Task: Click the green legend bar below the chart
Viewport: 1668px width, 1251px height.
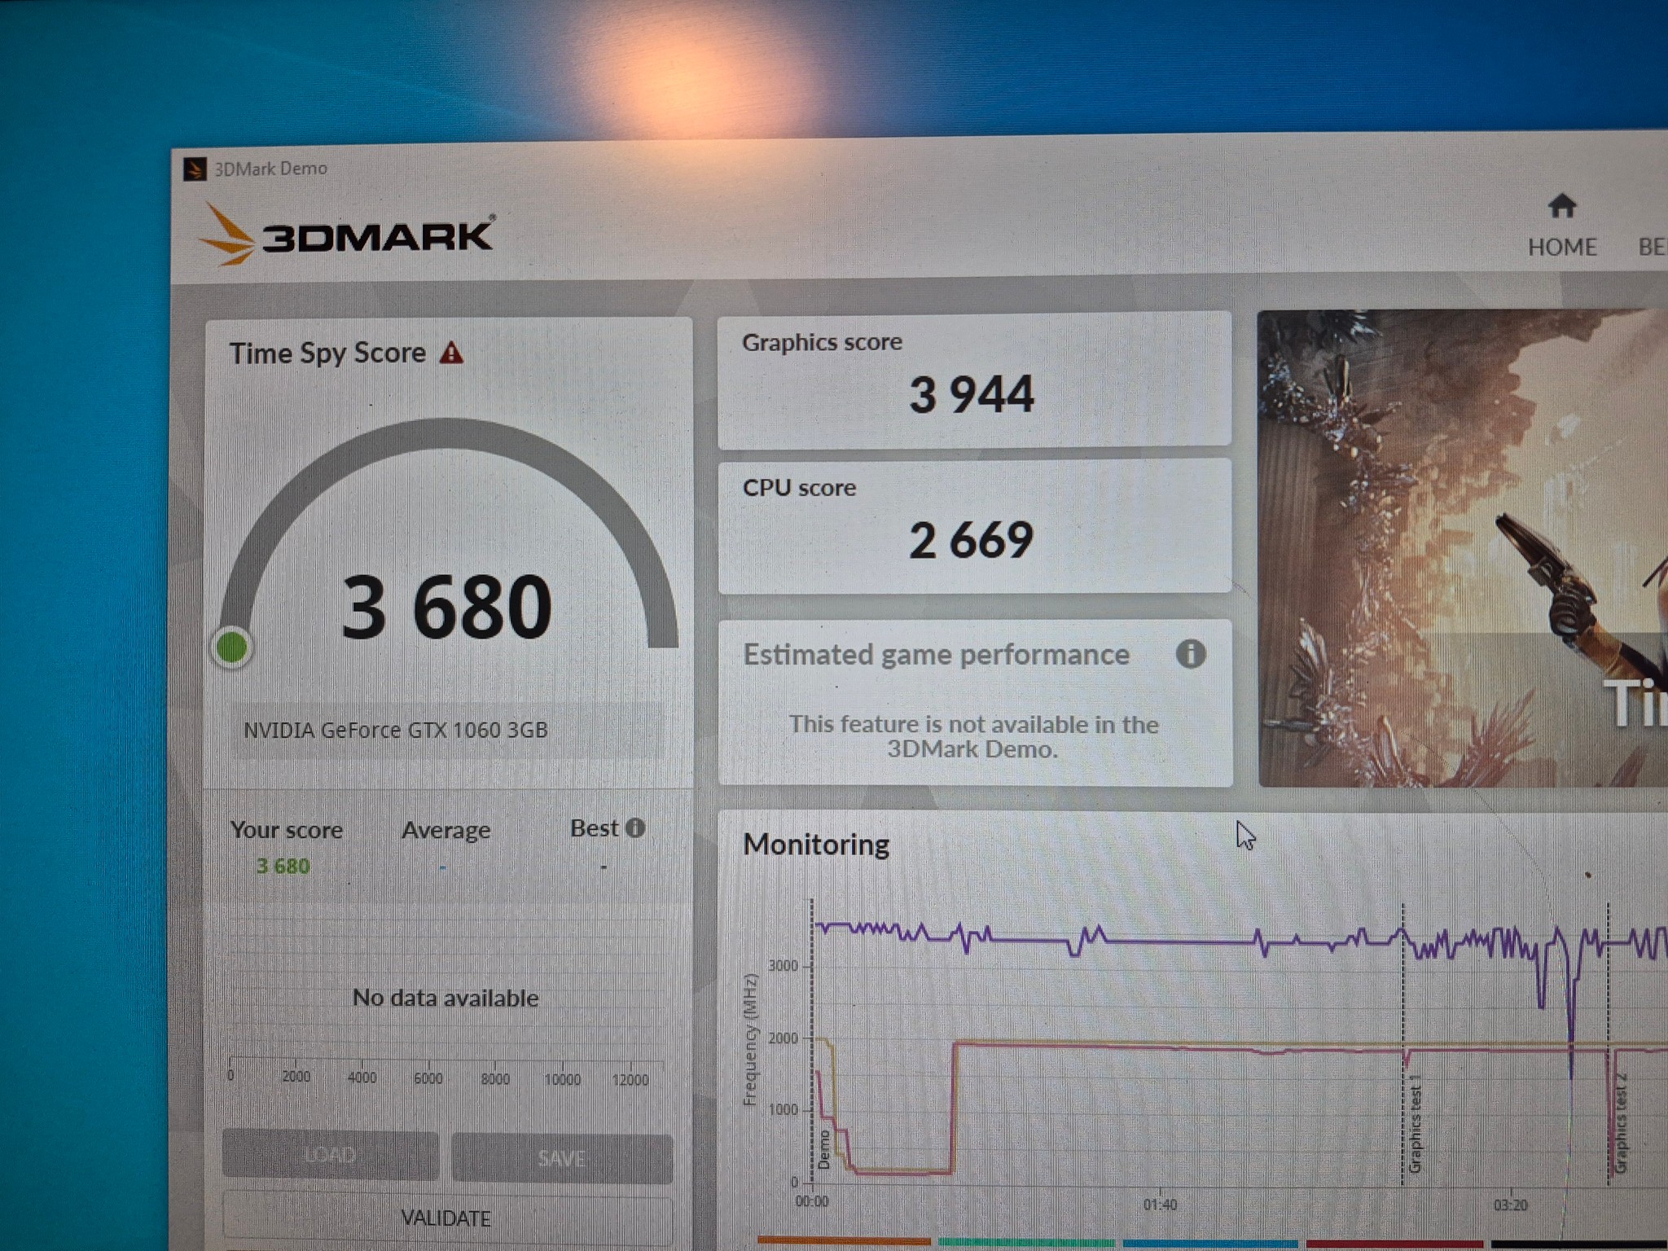Action: pyautogui.click(x=1026, y=1243)
